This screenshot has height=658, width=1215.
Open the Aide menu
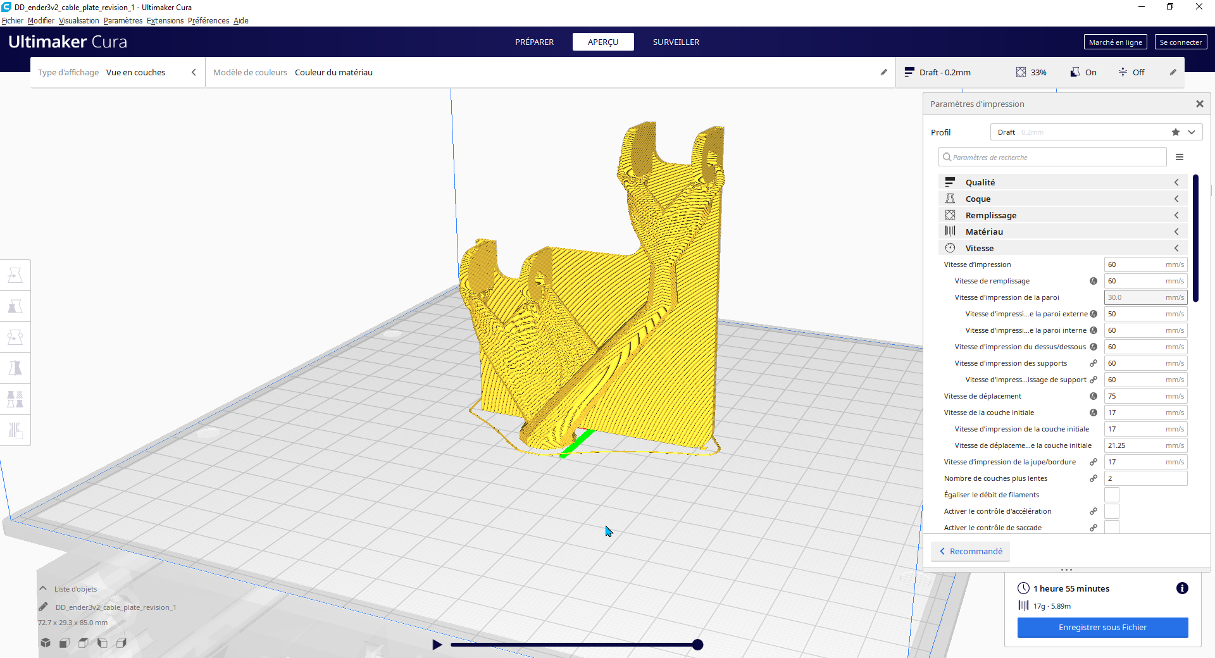[240, 20]
